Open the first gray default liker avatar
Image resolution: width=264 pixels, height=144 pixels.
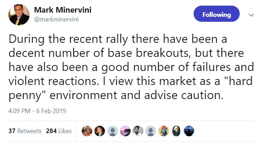point(112,131)
